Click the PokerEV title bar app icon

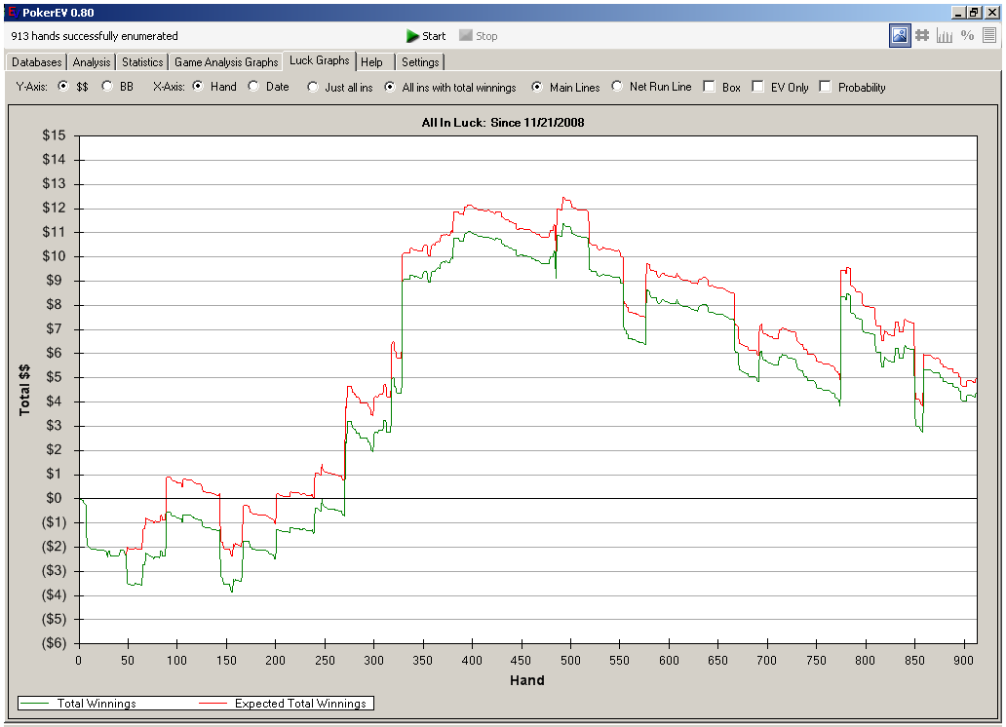12,12
